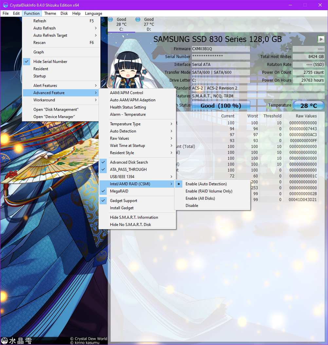Viewport: 328px width, 345px height.
Task: Select the drive D: tab
Action: point(149,24)
